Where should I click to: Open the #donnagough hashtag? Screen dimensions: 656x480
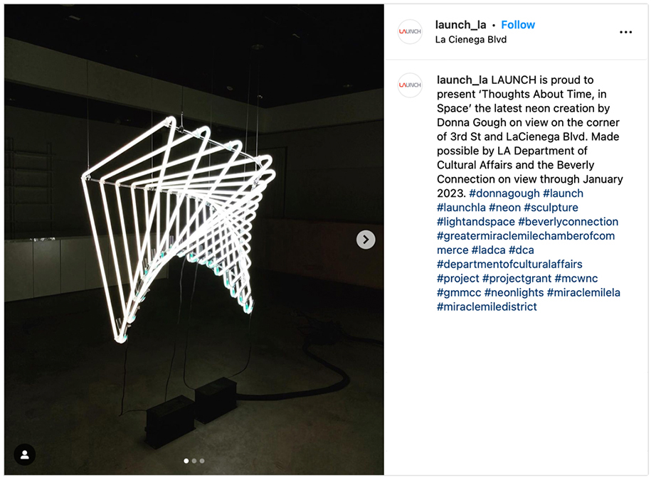(x=504, y=193)
